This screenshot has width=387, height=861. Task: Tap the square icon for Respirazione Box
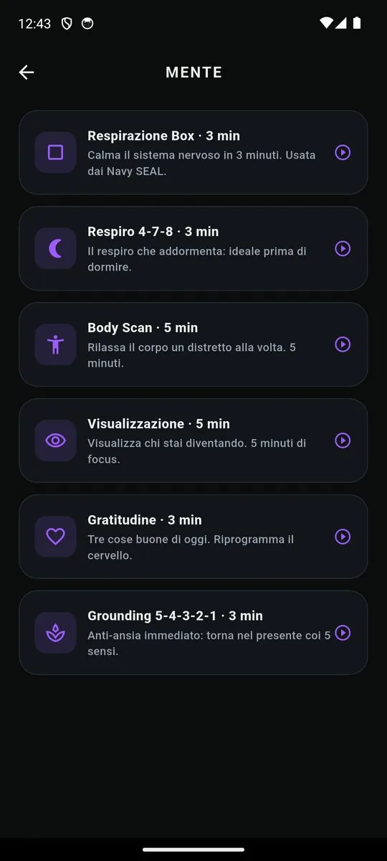[x=55, y=152]
